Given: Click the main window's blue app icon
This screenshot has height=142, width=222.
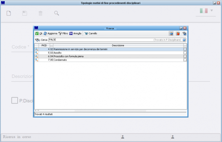Looking at the screenshot, I should 3,3.
